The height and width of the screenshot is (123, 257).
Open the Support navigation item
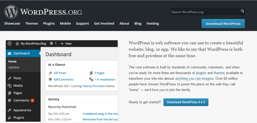click(x=82, y=24)
